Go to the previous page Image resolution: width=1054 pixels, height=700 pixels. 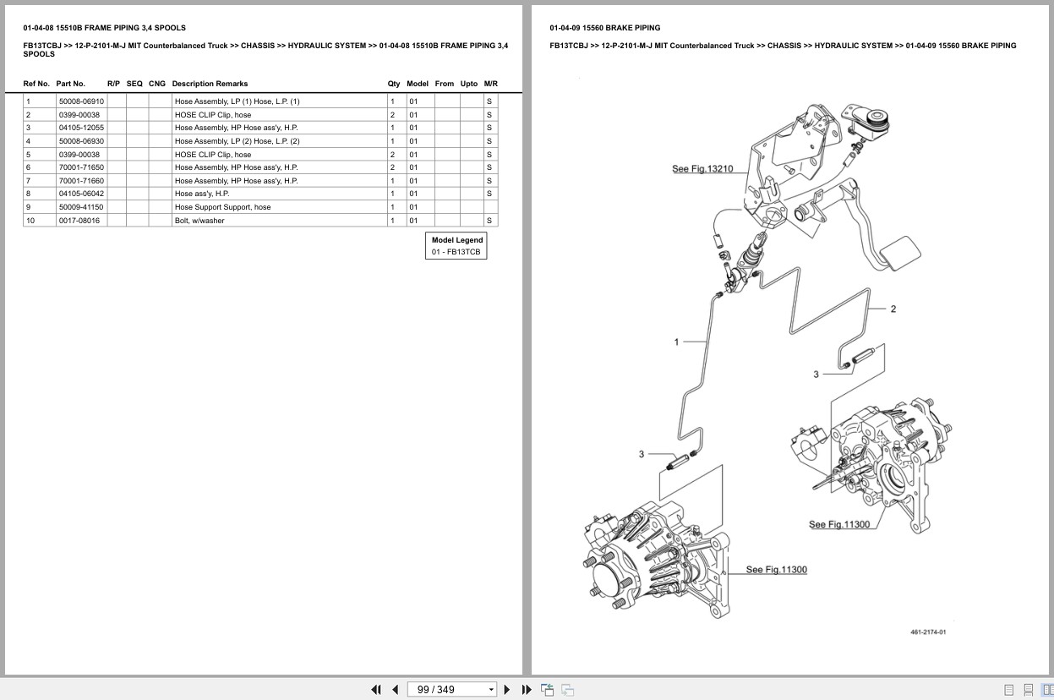pos(395,689)
